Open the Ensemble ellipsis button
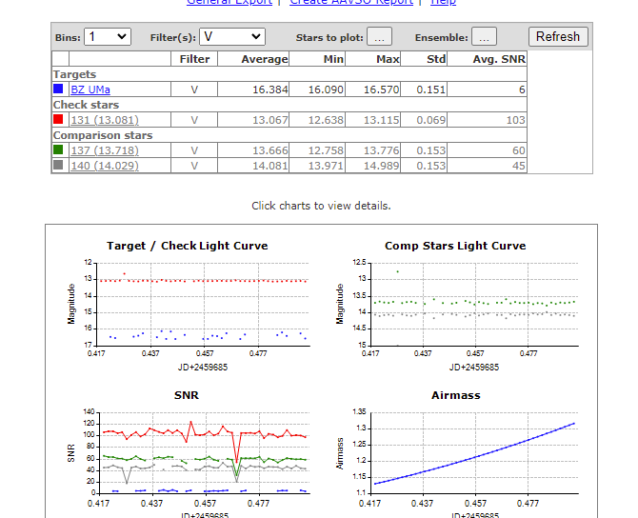 click(483, 37)
